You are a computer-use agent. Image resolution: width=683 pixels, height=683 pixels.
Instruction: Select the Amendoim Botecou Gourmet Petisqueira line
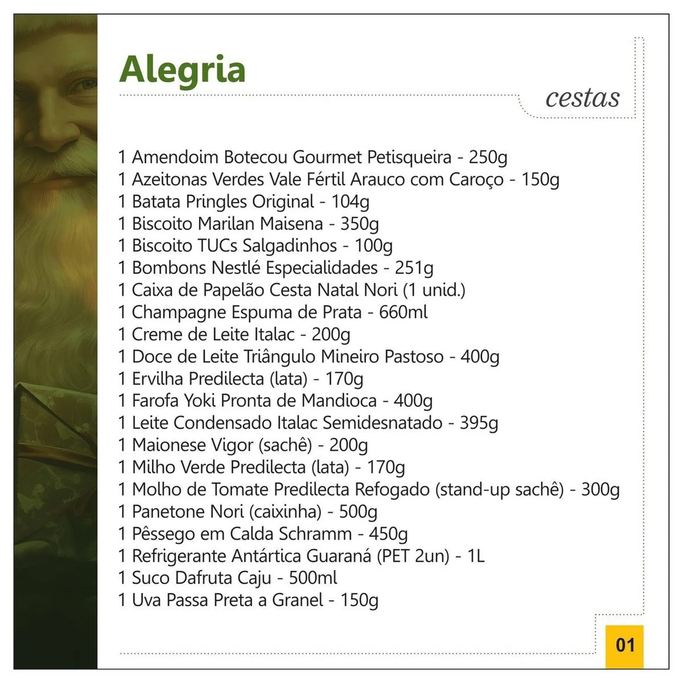[312, 157]
